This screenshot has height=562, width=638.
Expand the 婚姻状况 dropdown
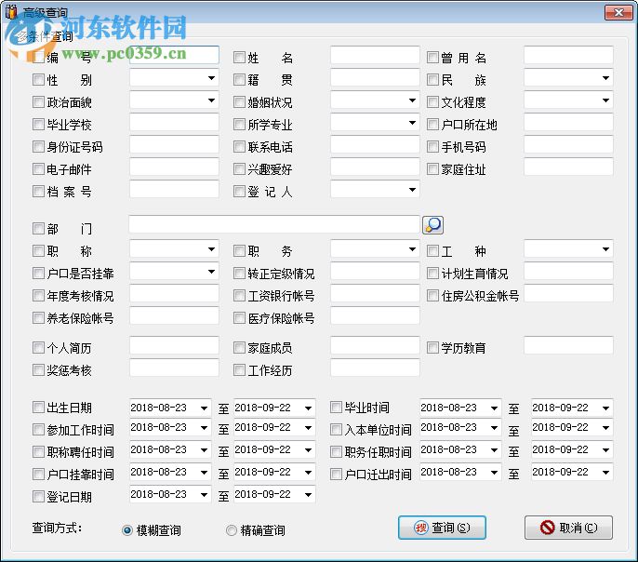tap(412, 100)
